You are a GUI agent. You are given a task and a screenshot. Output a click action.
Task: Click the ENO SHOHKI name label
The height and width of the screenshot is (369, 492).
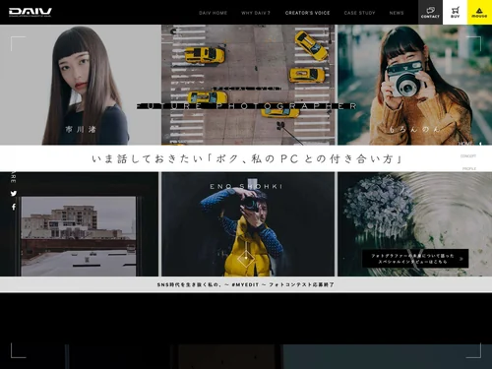point(246,186)
